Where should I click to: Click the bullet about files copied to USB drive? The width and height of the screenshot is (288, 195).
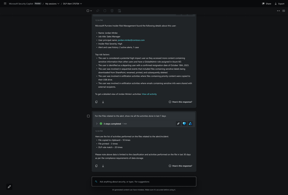144,78
